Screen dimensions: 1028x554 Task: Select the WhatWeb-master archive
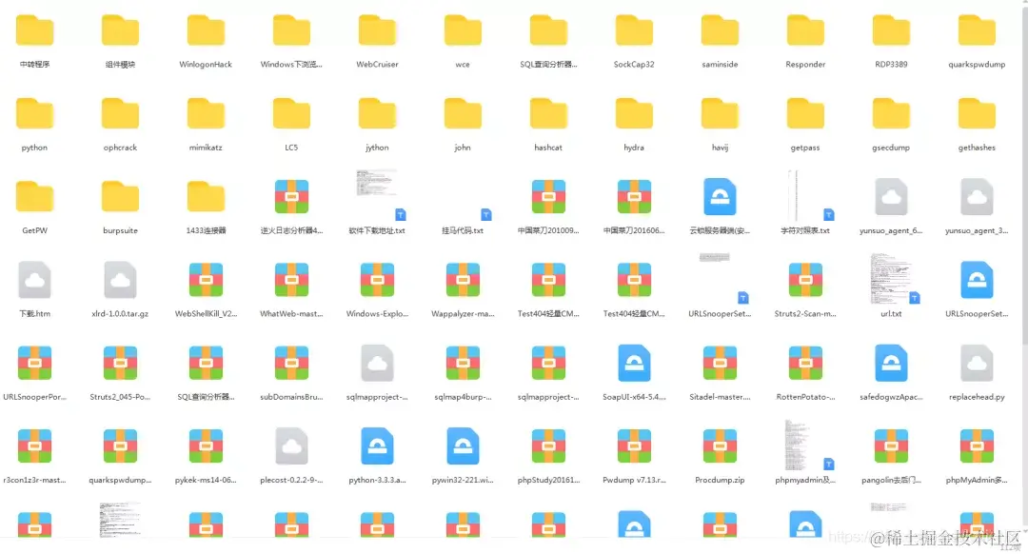point(292,280)
